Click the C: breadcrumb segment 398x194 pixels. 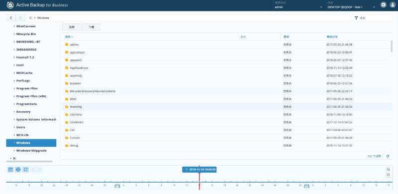31,18
